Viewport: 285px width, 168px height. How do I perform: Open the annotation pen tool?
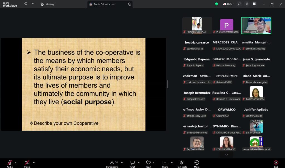[239, 4]
